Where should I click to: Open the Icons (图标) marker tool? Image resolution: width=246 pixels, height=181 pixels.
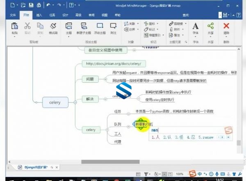(x=150, y=23)
